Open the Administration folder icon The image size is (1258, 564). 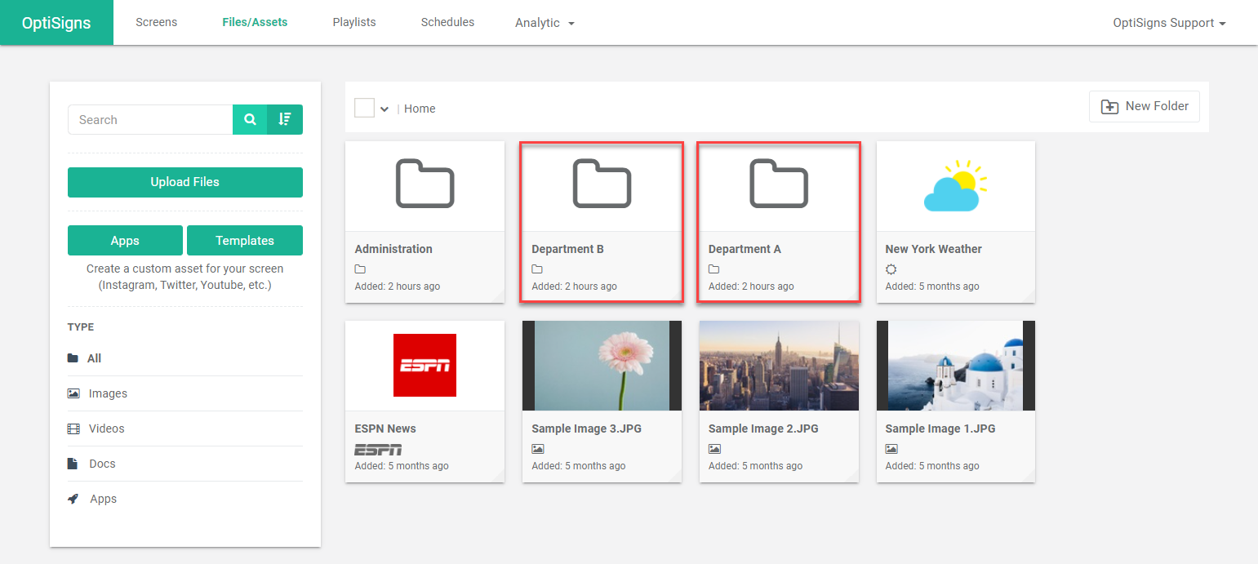tap(425, 184)
